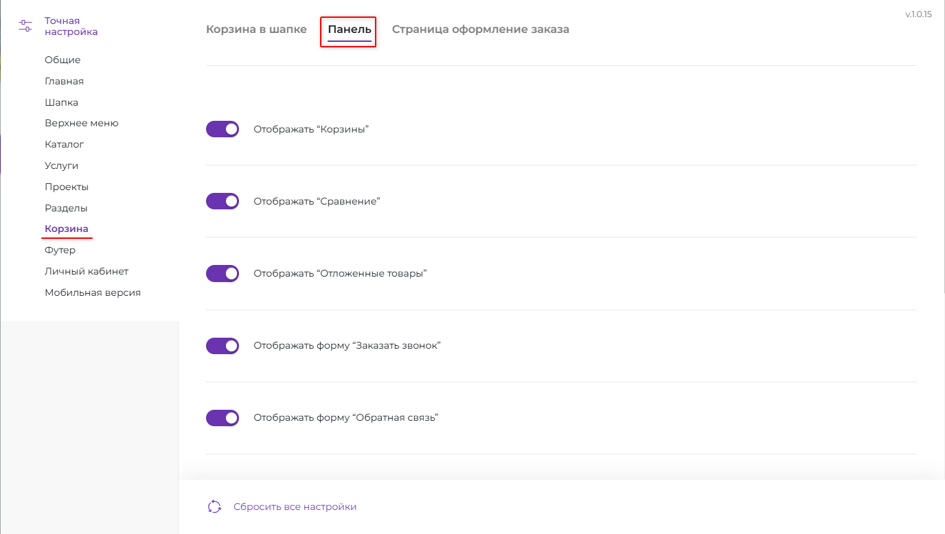Viewport: 945px width, 534px height.
Task: Click the fine-tuning sliders icon
Action: (x=25, y=26)
